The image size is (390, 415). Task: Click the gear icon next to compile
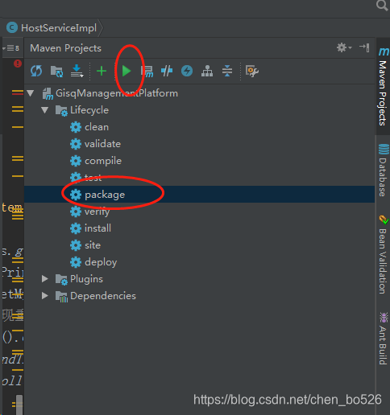click(x=76, y=161)
